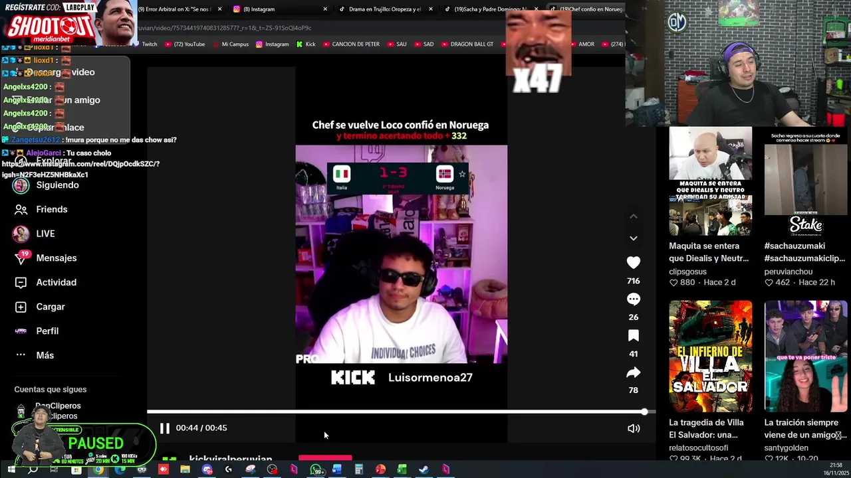The image size is (851, 478).
Task: Open the Twitch bookmark
Action: point(145,44)
